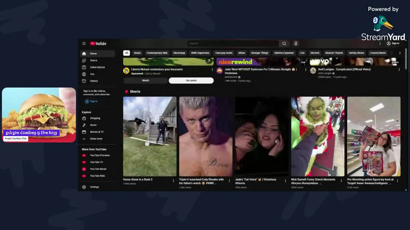Open the Home Alone in a Rush 2 short
This screenshot has height=230, width=410.
point(150,136)
